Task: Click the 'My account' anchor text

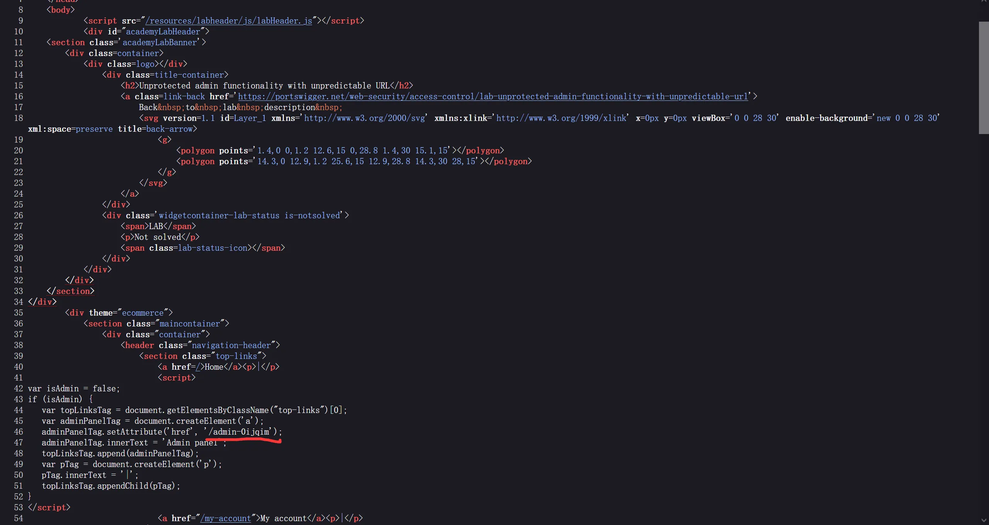Action: click(x=284, y=518)
